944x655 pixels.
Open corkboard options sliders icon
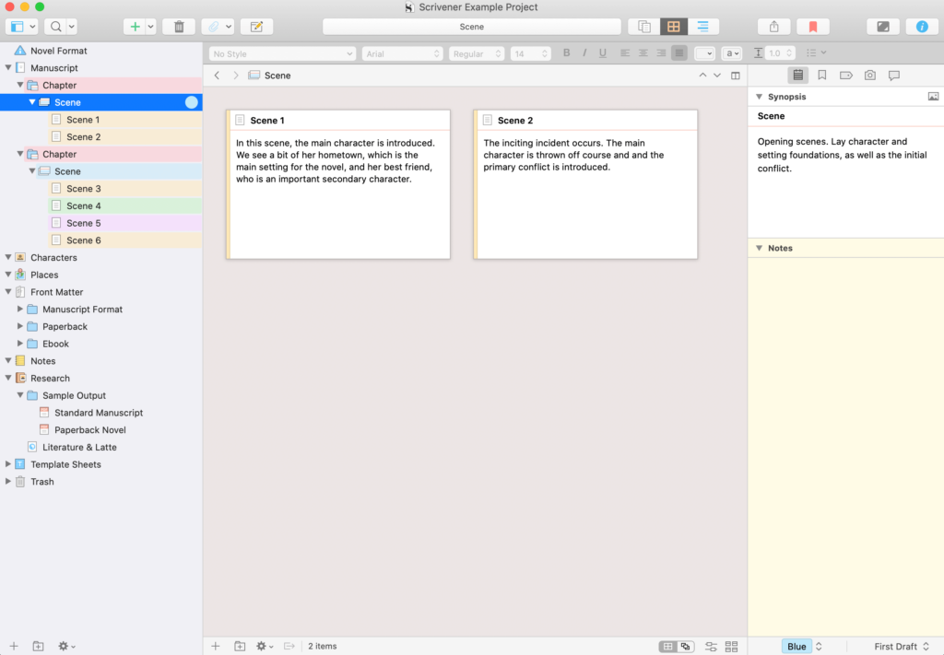pos(711,647)
